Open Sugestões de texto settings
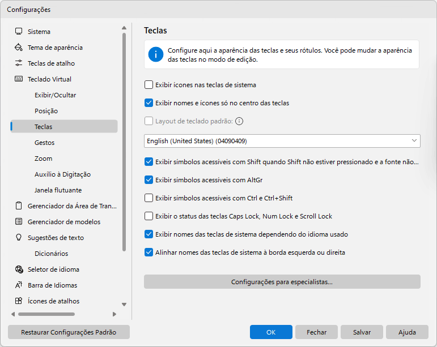The image size is (437, 347). coord(64,238)
